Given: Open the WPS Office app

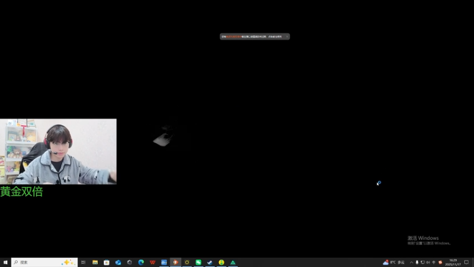Looking at the screenshot, I should pos(152,262).
